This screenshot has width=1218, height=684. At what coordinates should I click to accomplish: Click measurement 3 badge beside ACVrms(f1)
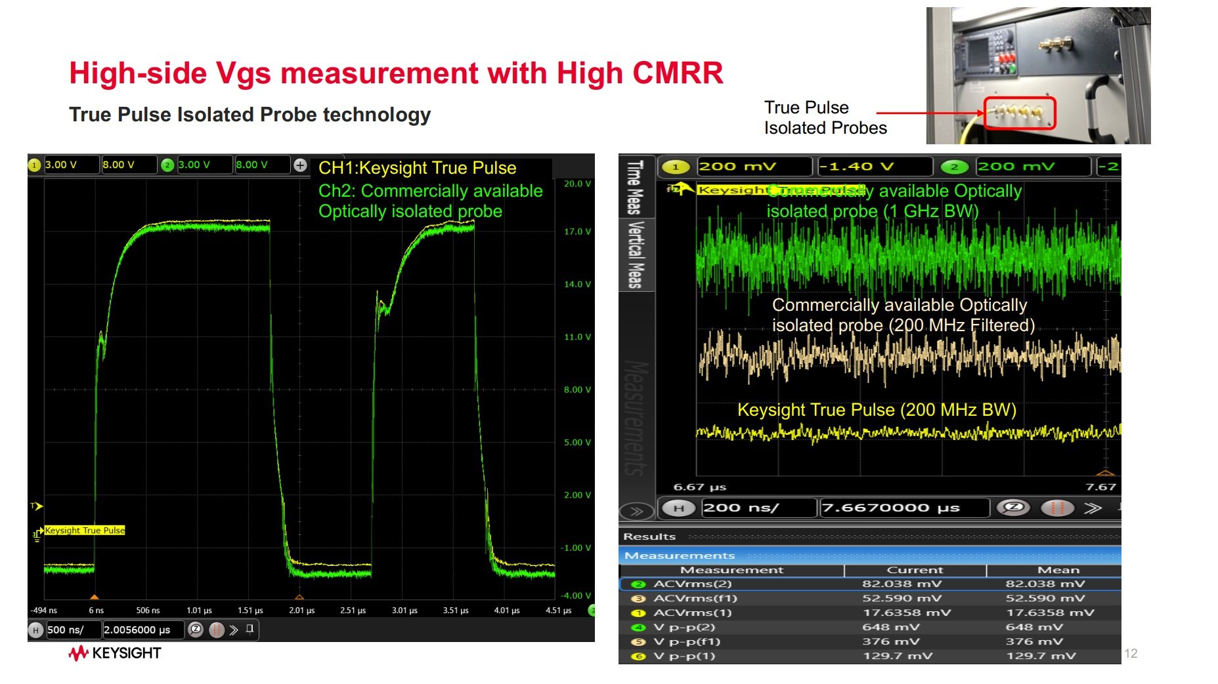coord(638,599)
